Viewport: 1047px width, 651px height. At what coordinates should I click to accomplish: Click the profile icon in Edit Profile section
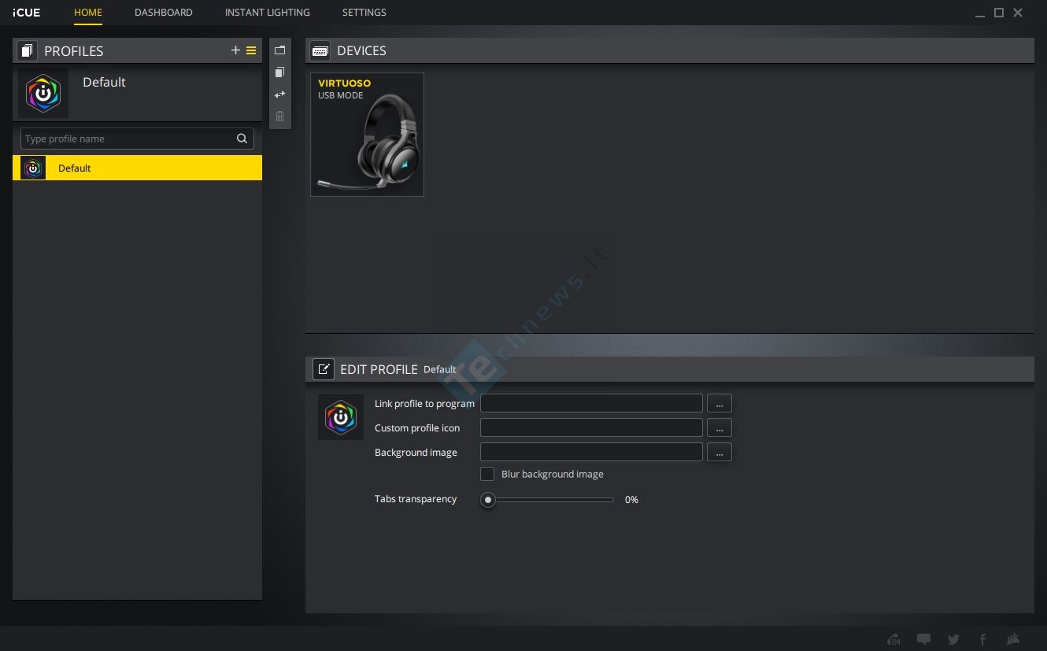coord(341,417)
